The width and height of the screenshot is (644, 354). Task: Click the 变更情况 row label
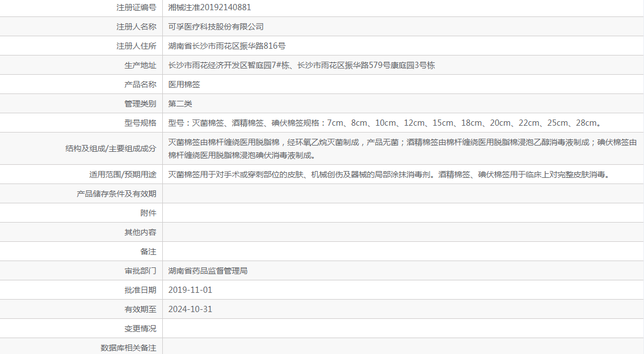tap(140, 329)
